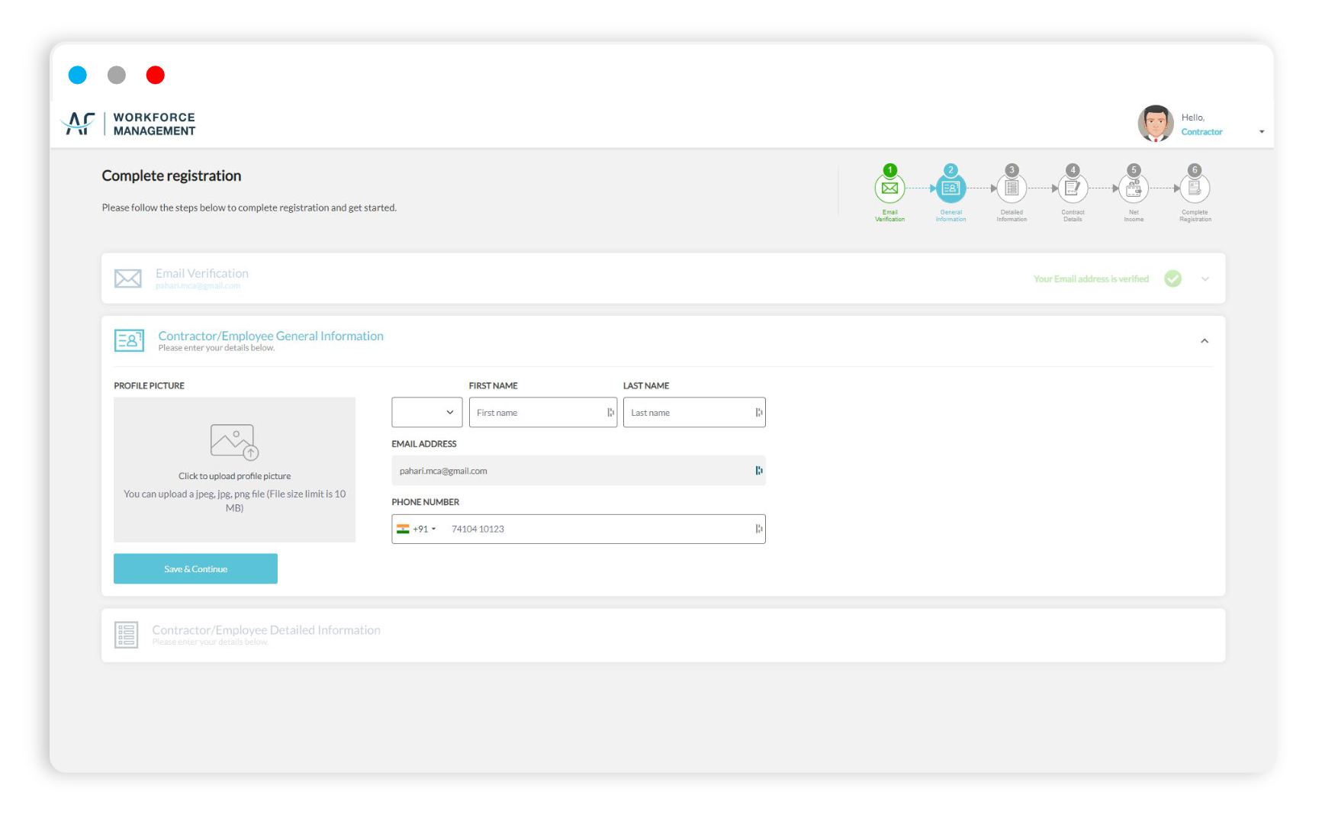Open the envelope icon beside Email Verification

coord(127,278)
